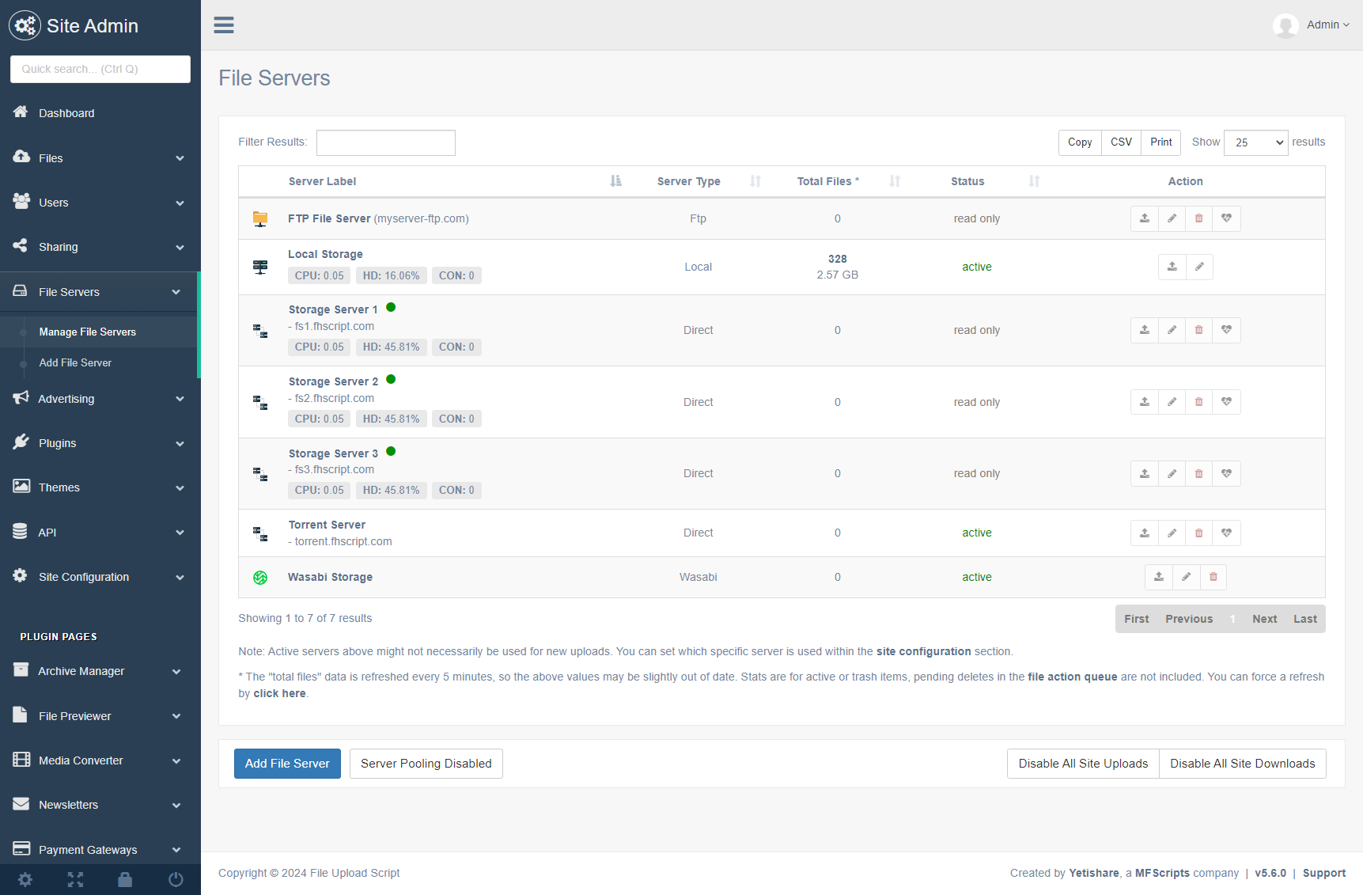This screenshot has height=895, width=1363.
Task: Click inside the Filter Results field
Action: pyautogui.click(x=385, y=142)
